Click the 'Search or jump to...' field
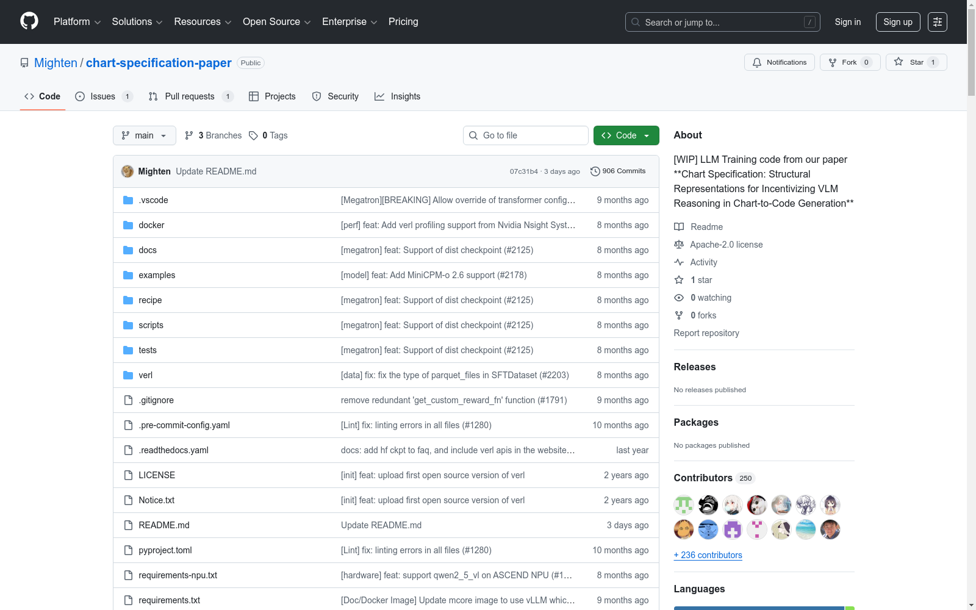 click(x=723, y=22)
